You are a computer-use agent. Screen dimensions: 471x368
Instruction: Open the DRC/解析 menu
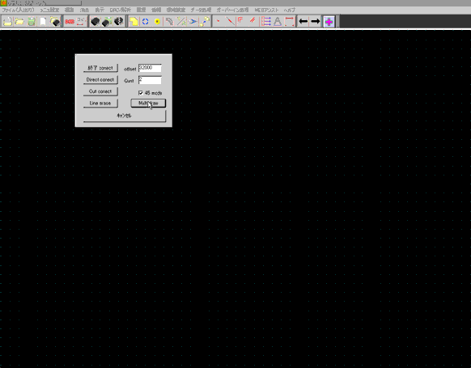(120, 10)
